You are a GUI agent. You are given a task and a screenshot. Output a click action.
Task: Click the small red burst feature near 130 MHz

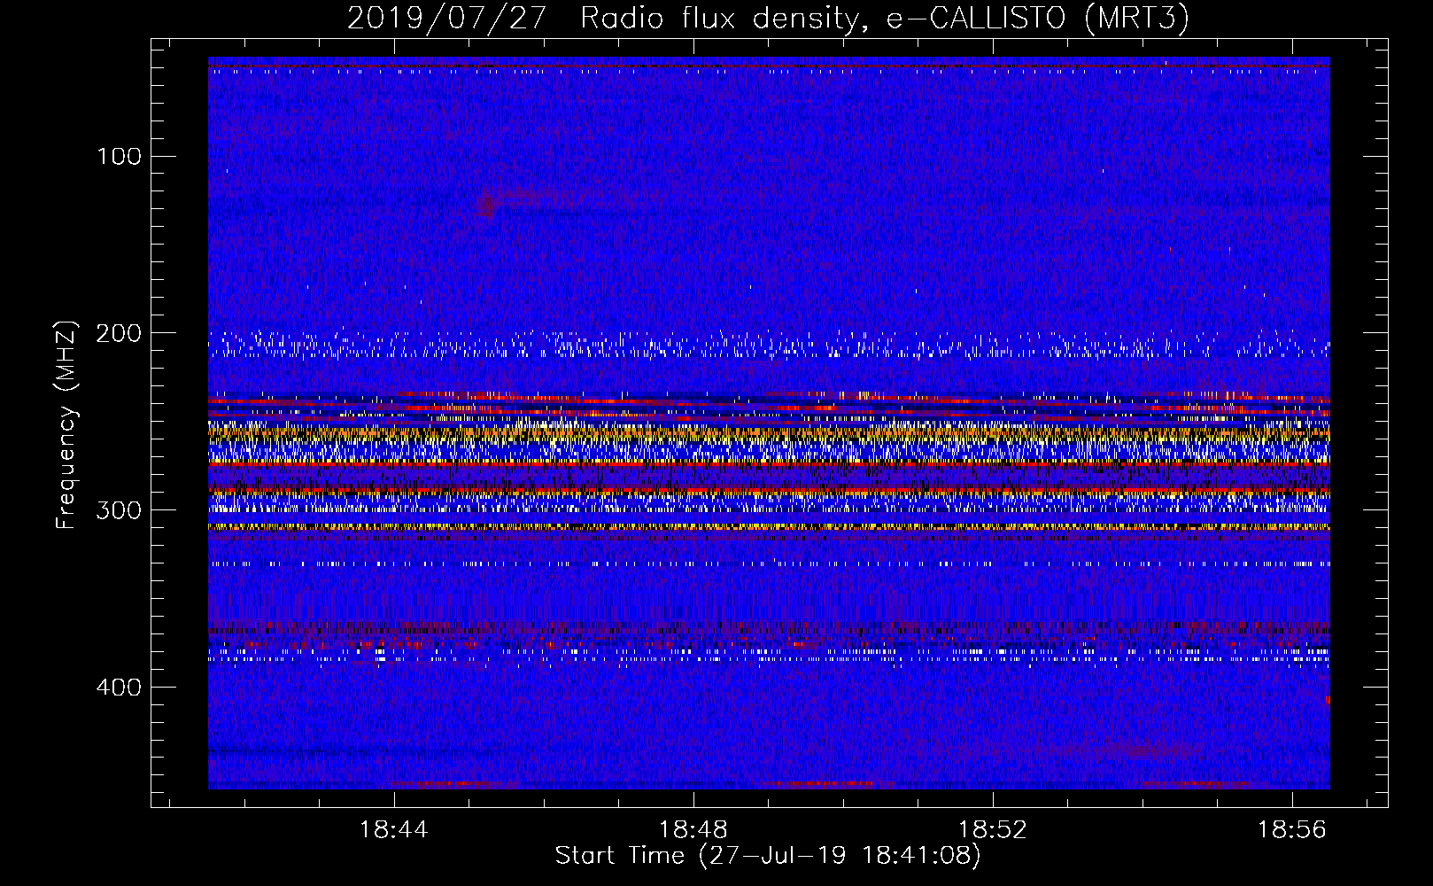pyautogui.click(x=486, y=205)
